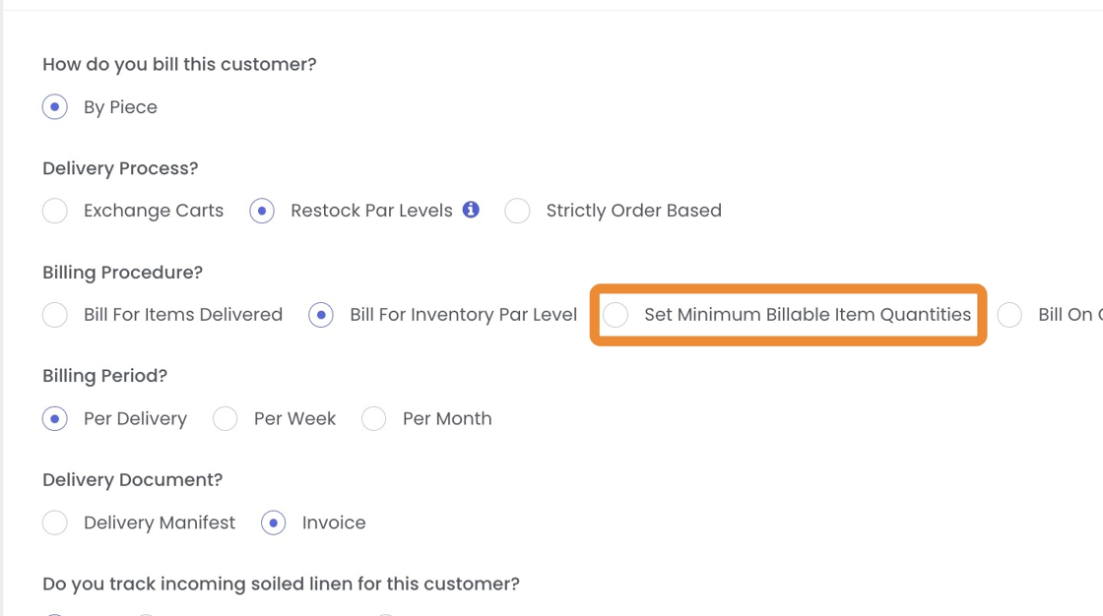Select the Invoice radio button circle
1103x616 pixels.
coord(274,524)
